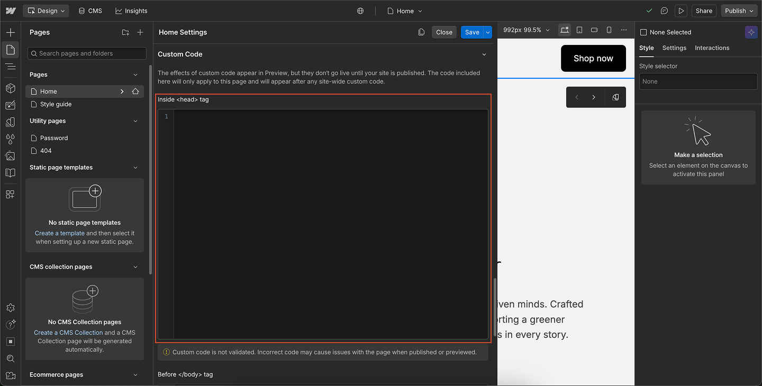The width and height of the screenshot is (762, 386).
Task: Select the desktop base breakpoint
Action: [565, 30]
